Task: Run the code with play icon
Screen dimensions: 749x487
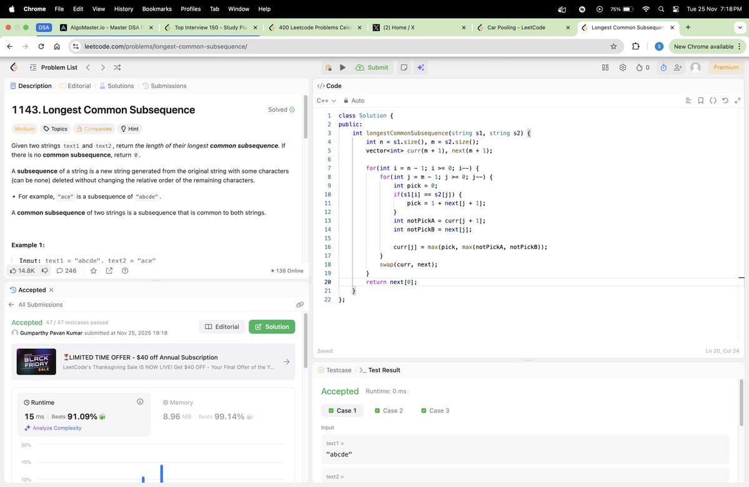Action: click(342, 67)
